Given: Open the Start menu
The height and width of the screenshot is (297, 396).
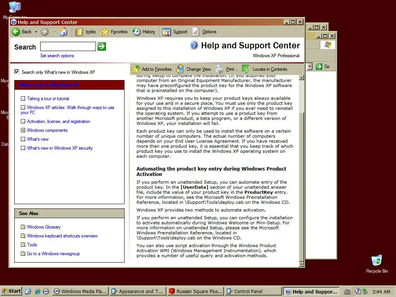Looking at the screenshot, I should coord(11,291).
